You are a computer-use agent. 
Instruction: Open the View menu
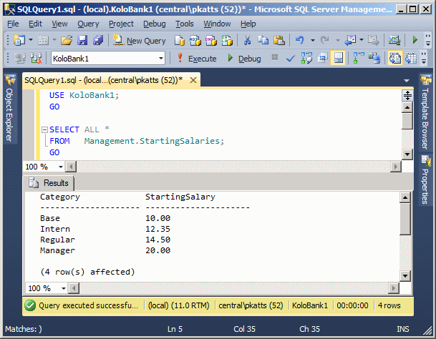(x=59, y=24)
